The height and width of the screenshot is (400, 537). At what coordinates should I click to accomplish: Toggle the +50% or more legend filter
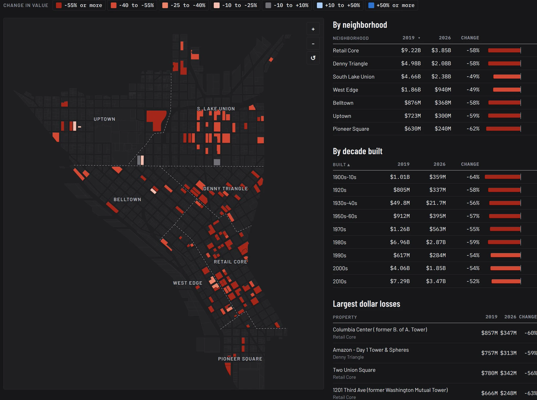point(391,5)
